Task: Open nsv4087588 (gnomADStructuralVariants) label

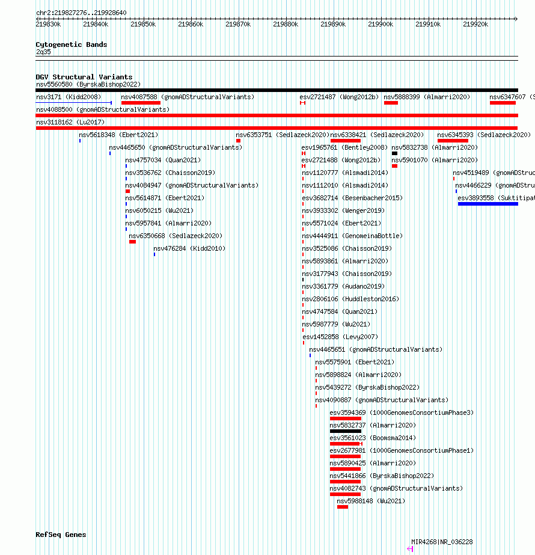Action: point(188,97)
